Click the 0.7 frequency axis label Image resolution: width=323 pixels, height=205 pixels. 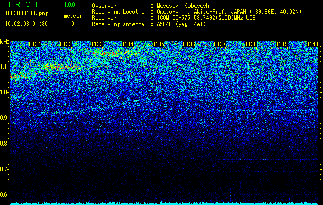(5, 169)
